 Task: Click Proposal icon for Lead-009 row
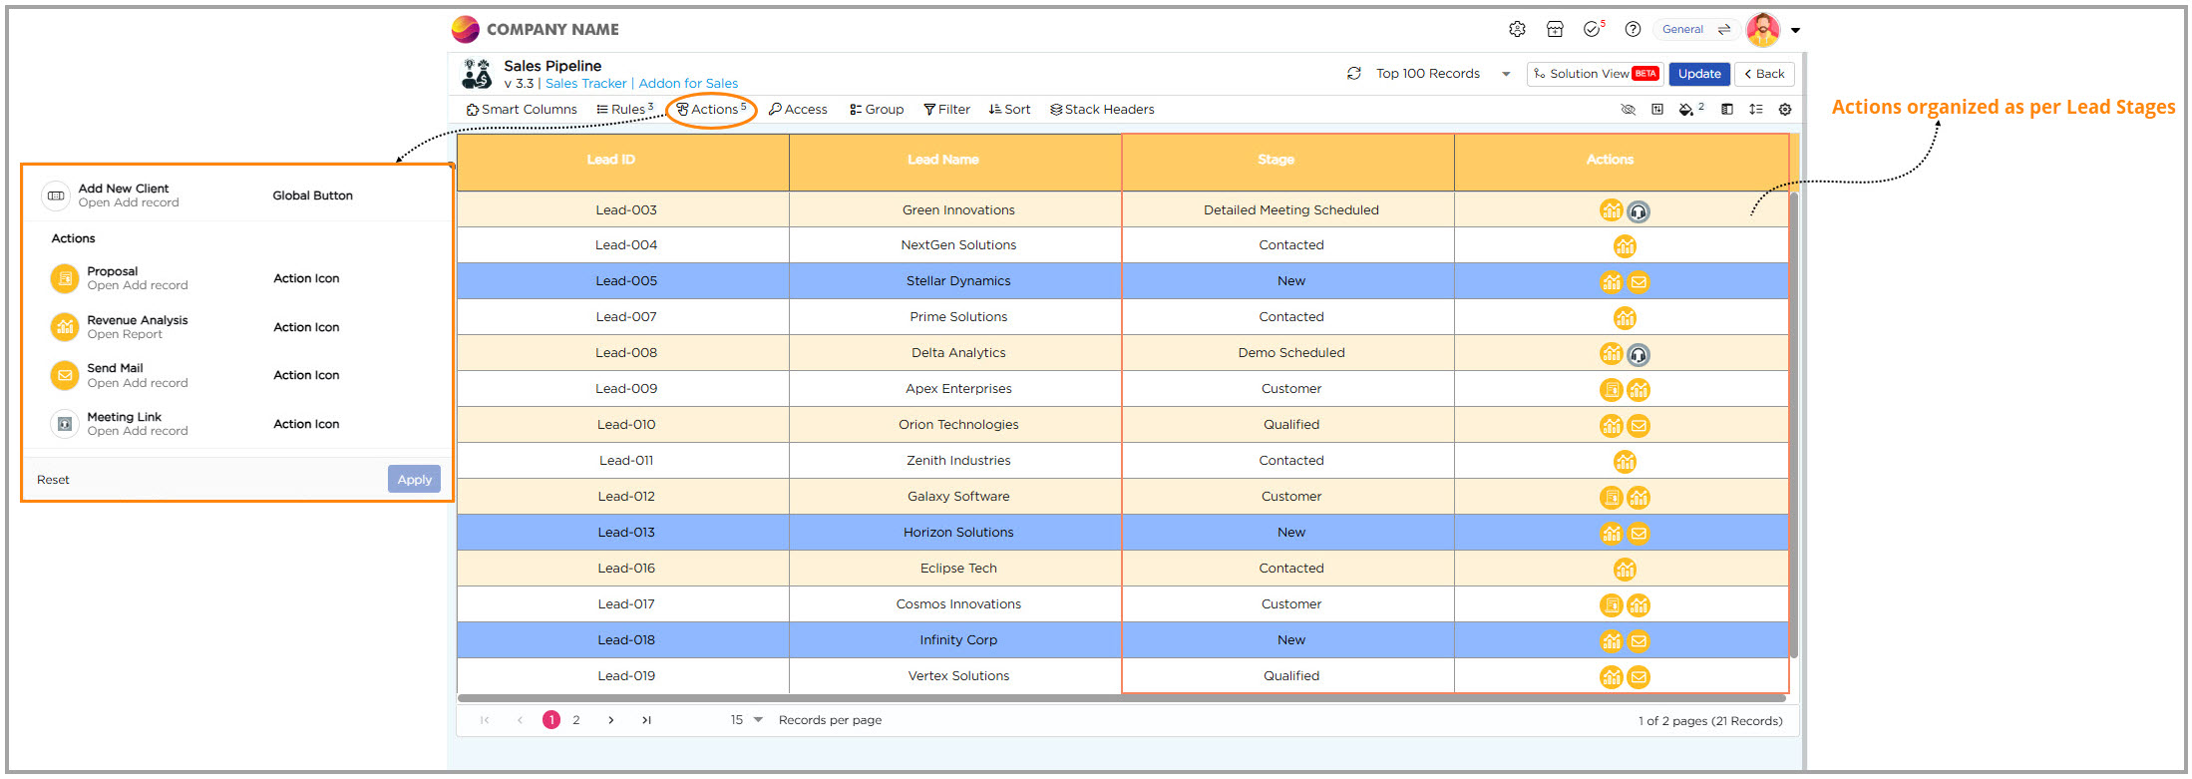pos(1611,390)
